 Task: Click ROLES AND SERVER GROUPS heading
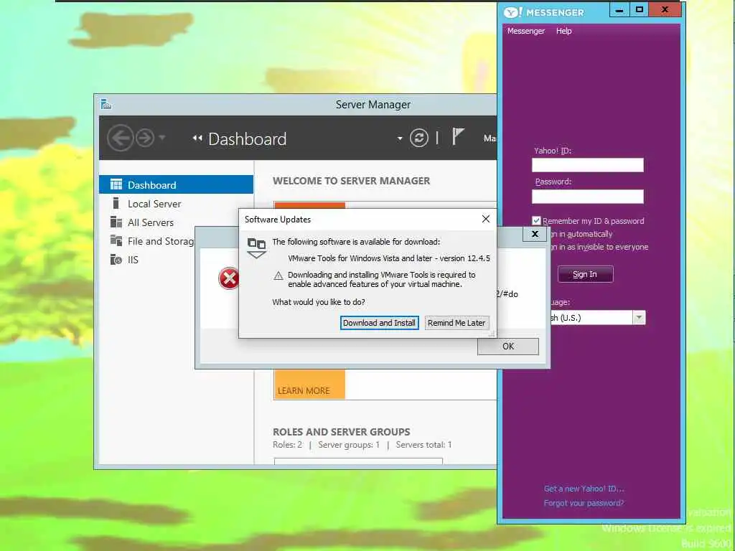click(341, 431)
